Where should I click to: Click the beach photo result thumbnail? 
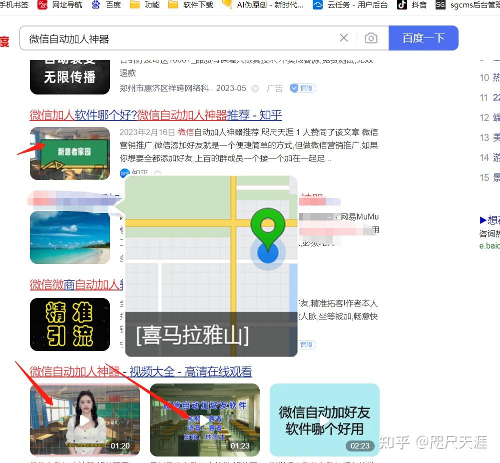(70, 237)
